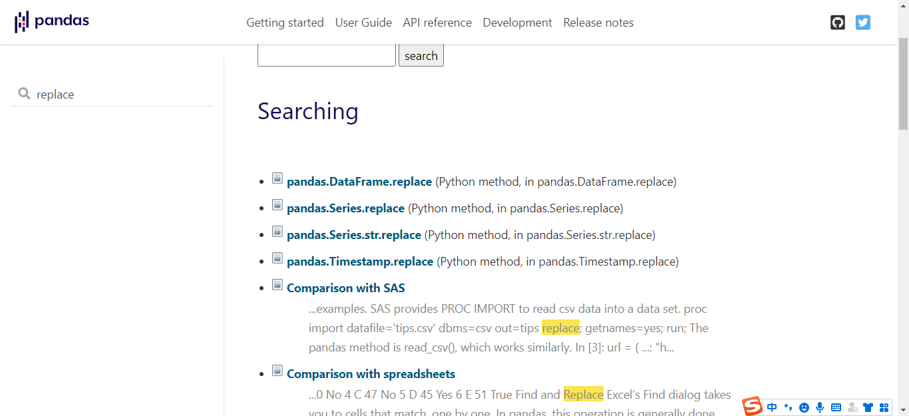Open the Sogou emoji picker
Screen dimensions: 909x416
pyautogui.click(x=804, y=407)
